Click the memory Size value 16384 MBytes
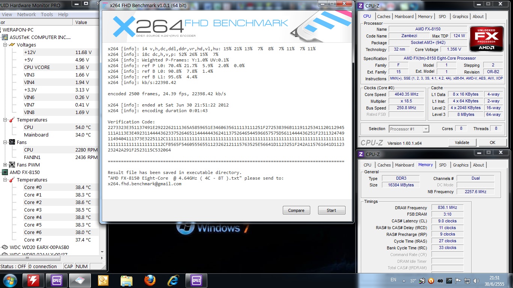The width and height of the screenshot is (513, 288). pyautogui.click(x=401, y=185)
